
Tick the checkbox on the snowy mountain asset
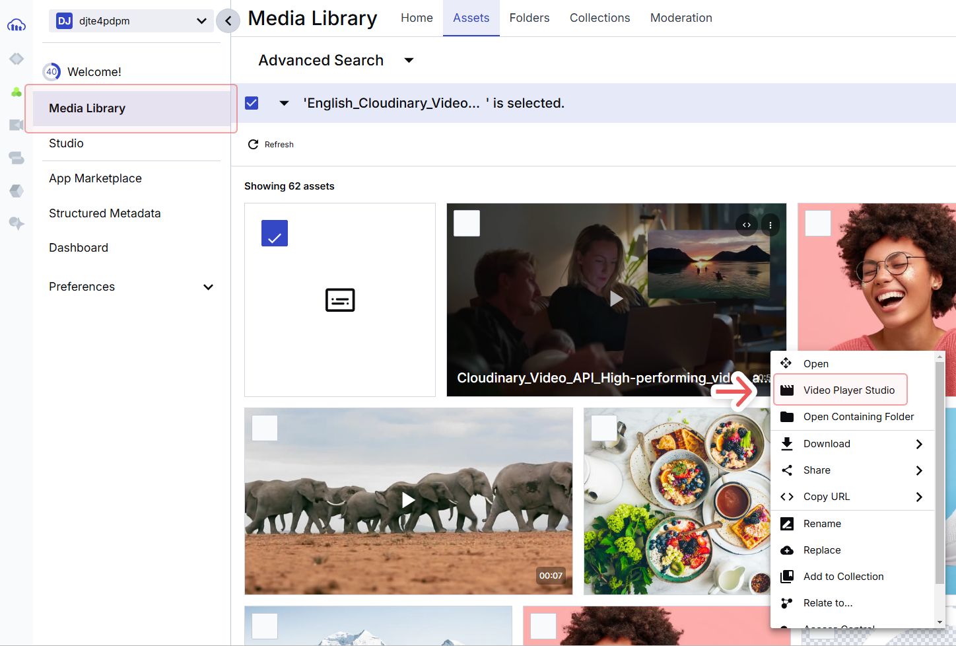pyautogui.click(x=265, y=626)
